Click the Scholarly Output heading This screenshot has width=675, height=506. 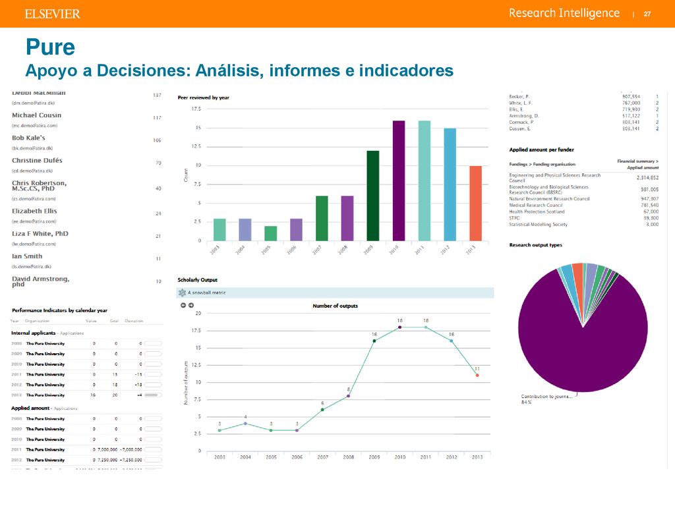(198, 279)
